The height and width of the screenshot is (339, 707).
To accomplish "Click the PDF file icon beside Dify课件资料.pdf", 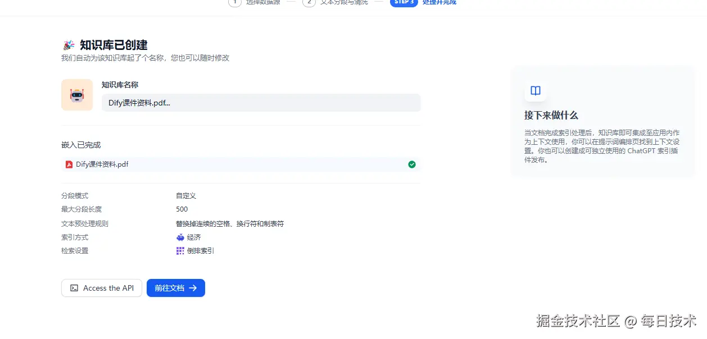I will coord(69,164).
